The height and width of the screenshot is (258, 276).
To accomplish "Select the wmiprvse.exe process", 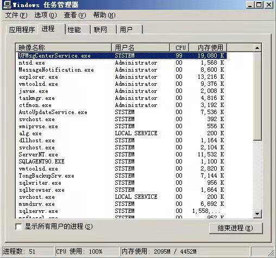I will [x=121, y=126].
